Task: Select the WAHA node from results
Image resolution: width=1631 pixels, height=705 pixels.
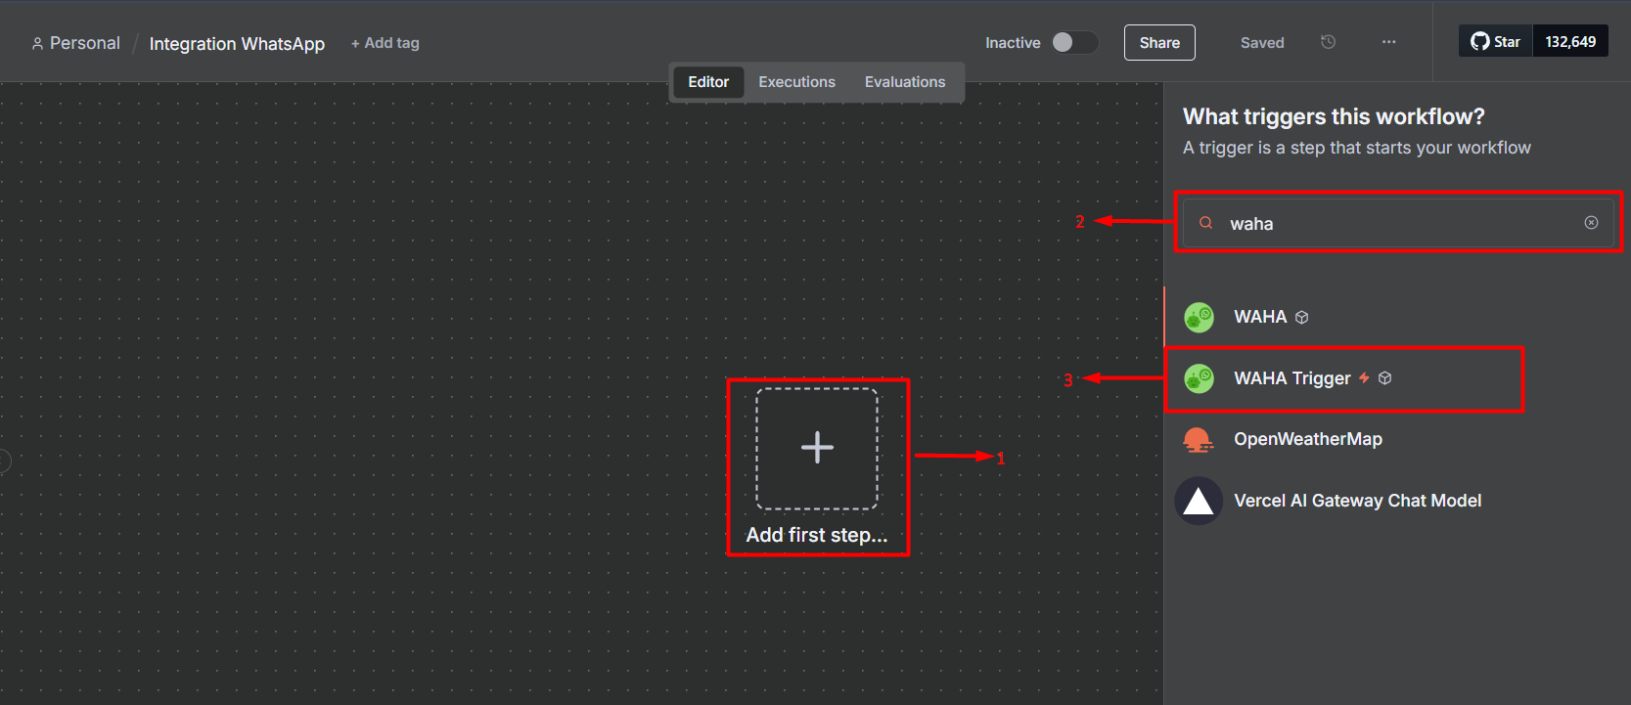Action: [1396, 317]
